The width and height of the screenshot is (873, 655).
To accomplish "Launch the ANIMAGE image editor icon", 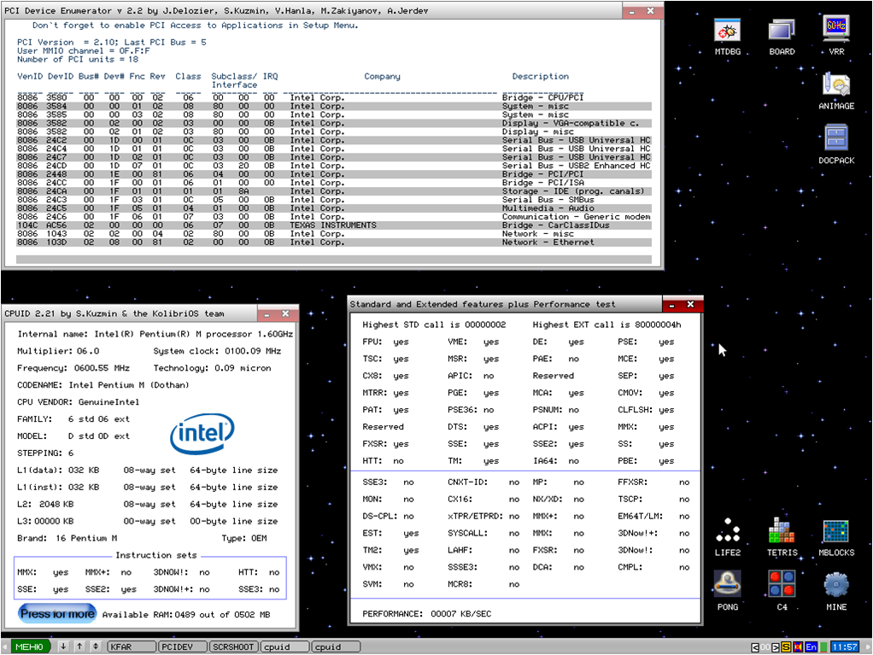I will click(x=835, y=86).
